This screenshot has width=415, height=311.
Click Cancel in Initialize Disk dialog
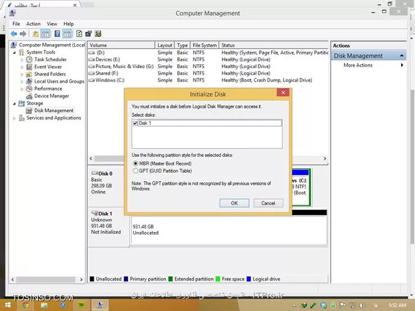(268, 203)
